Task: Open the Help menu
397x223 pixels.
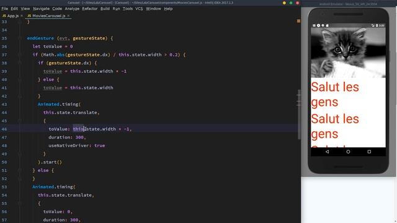Action: click(168, 9)
